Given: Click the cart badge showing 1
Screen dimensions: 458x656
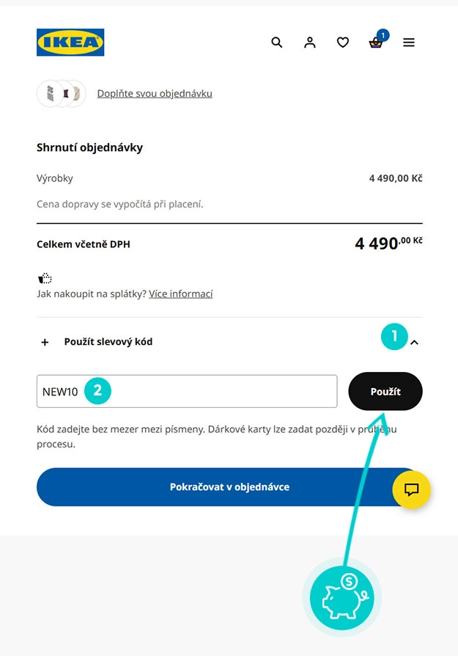Looking at the screenshot, I should click(383, 34).
